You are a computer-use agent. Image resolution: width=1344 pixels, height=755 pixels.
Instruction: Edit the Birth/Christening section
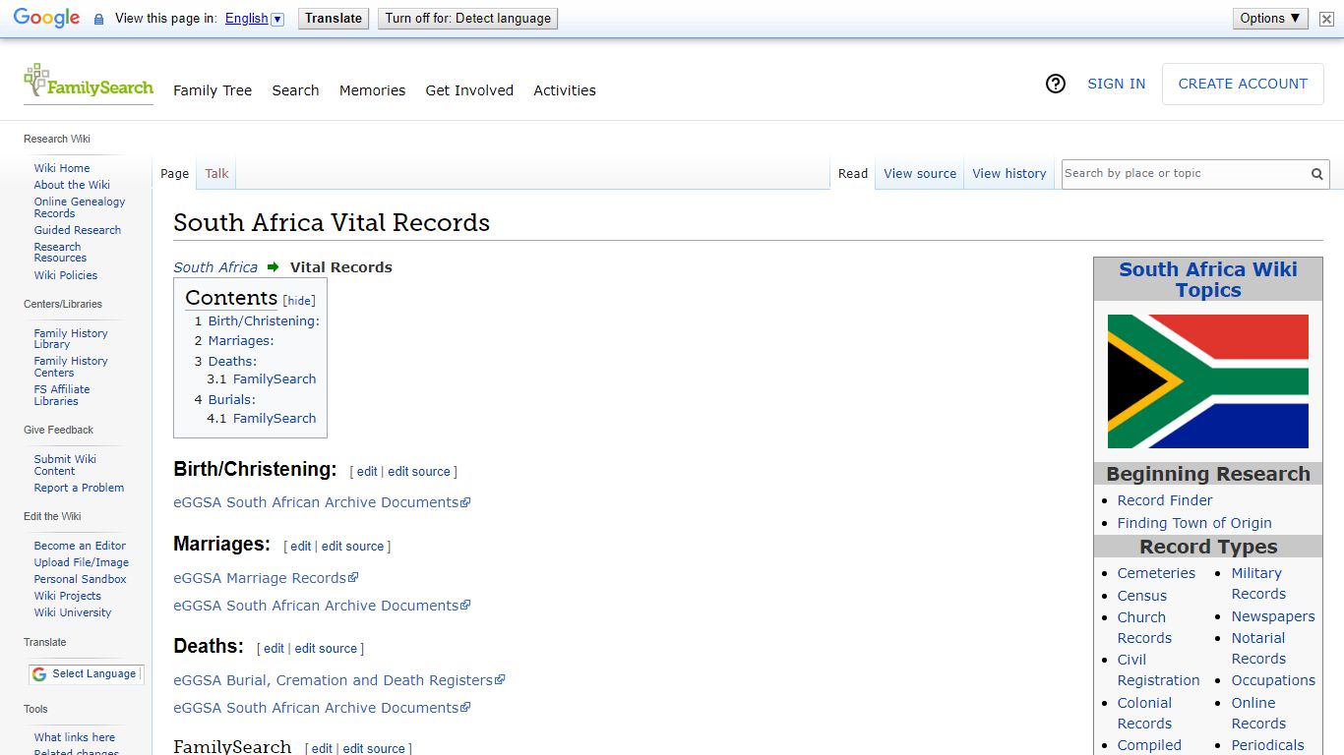[x=367, y=472]
